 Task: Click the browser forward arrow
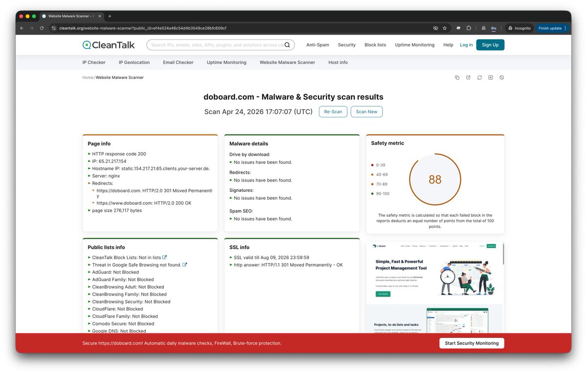point(32,28)
